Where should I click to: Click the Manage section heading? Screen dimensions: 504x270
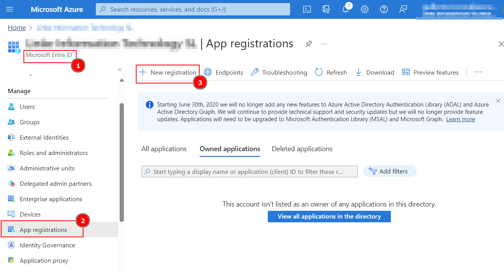(x=19, y=91)
